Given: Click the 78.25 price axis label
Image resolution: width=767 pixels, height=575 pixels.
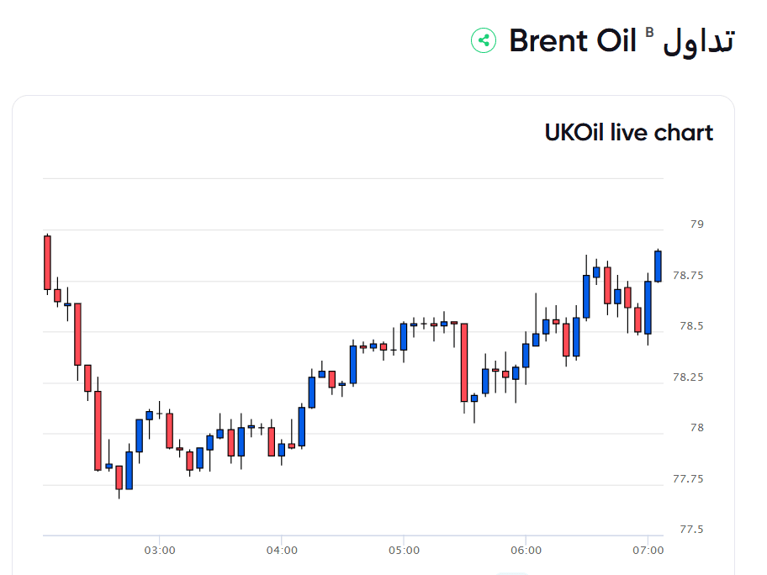Looking at the screenshot, I should click(x=688, y=377).
